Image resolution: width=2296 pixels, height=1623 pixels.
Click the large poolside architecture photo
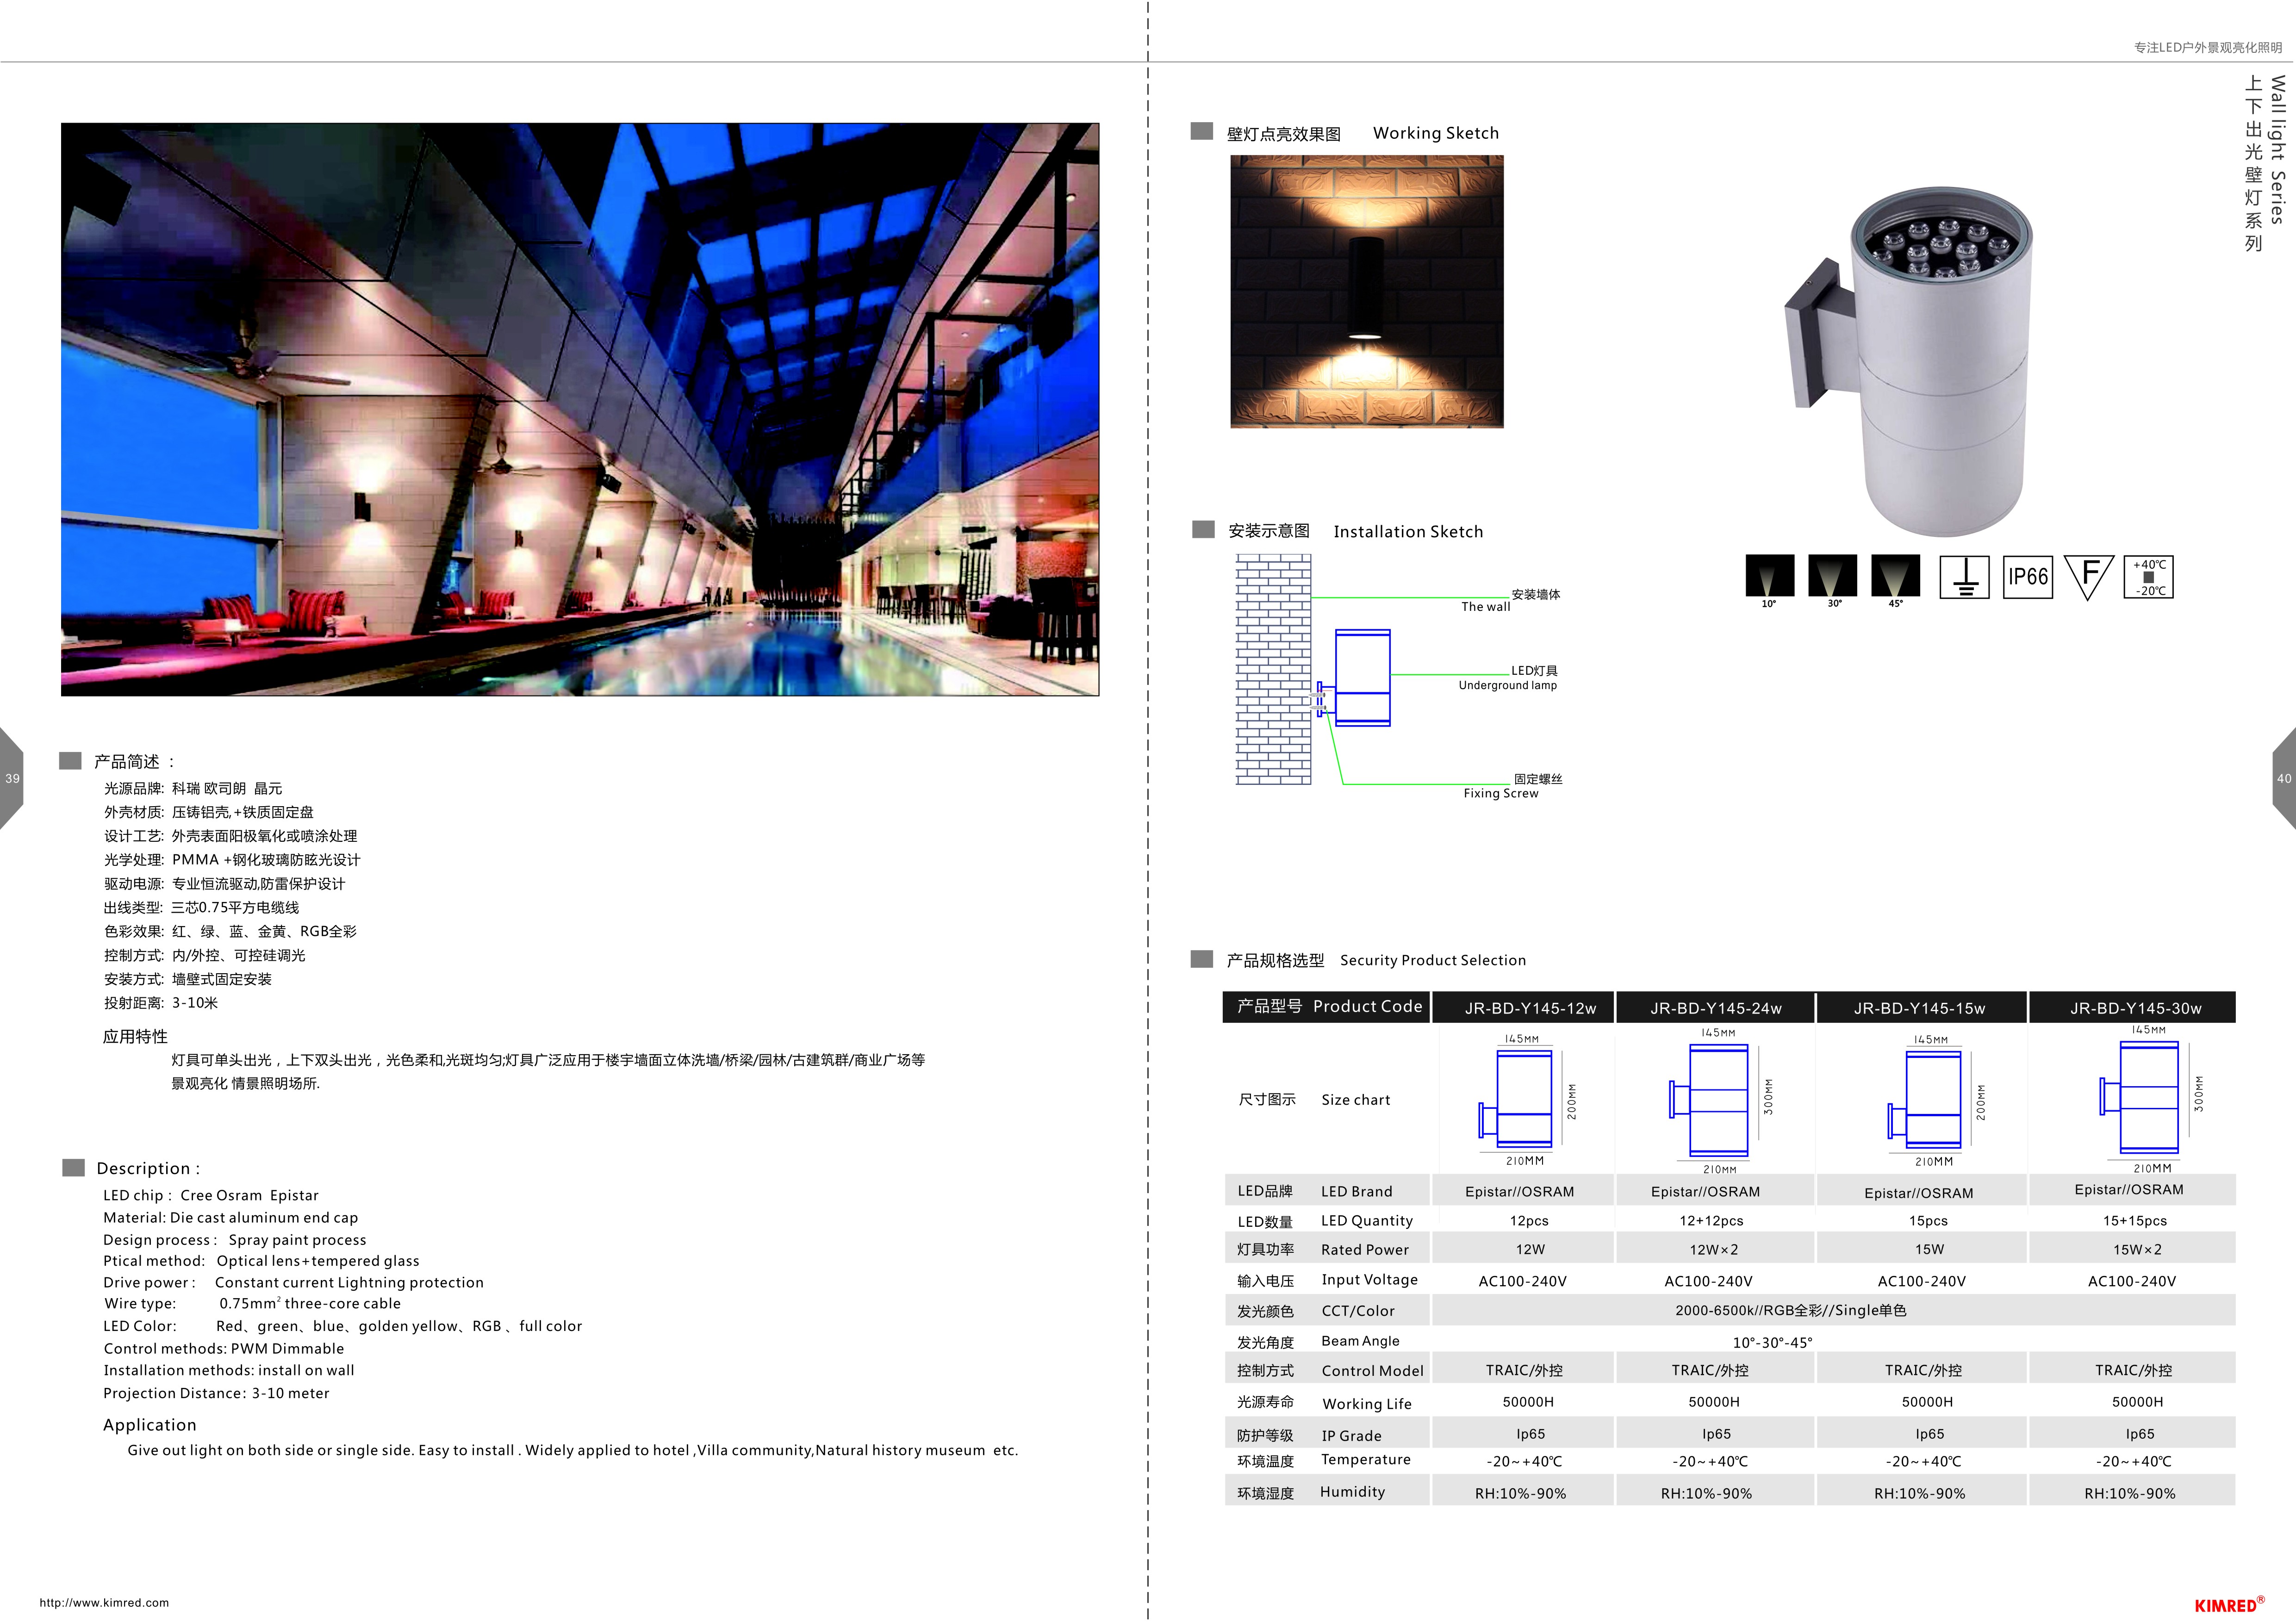[580, 409]
